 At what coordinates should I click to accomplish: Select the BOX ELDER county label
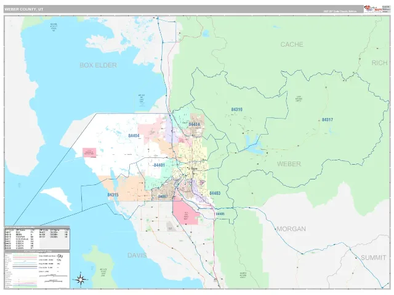pos(98,65)
